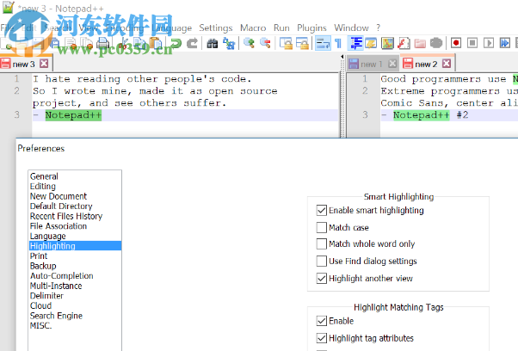The width and height of the screenshot is (518, 351).
Task: Click the Redo toolbar icon
Action: coord(192,43)
